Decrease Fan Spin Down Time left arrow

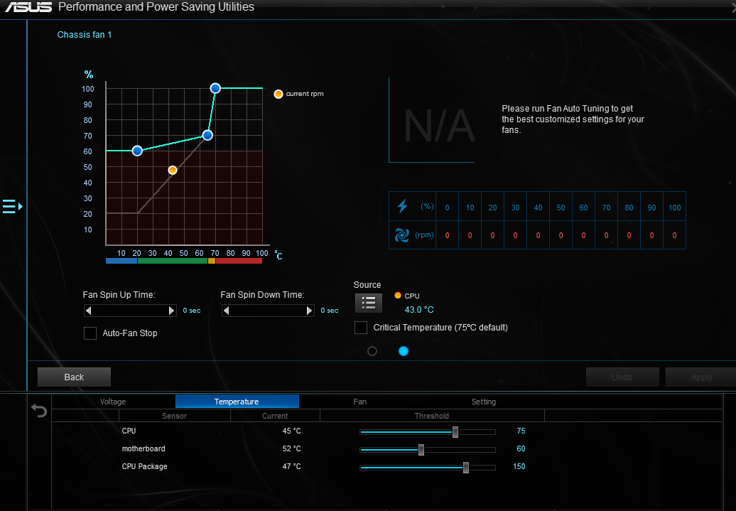[226, 311]
